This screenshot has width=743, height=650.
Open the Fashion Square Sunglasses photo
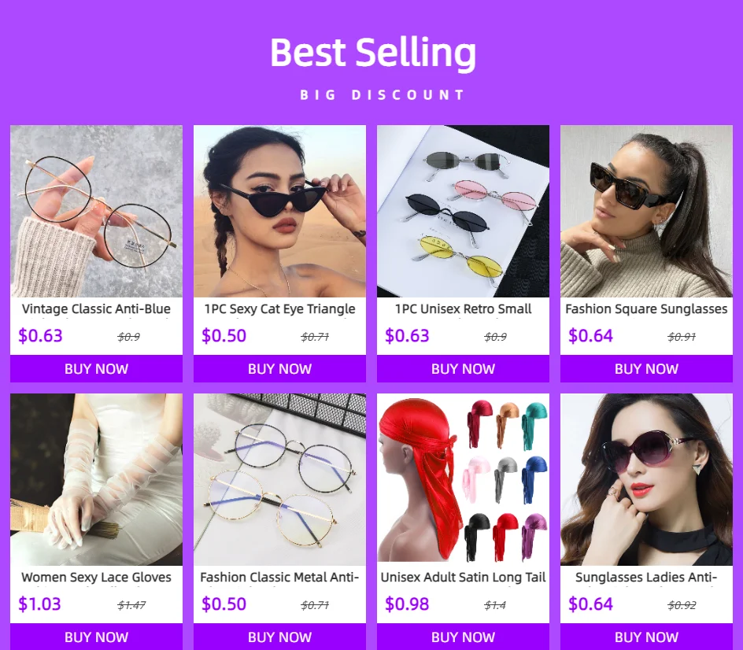click(646, 212)
